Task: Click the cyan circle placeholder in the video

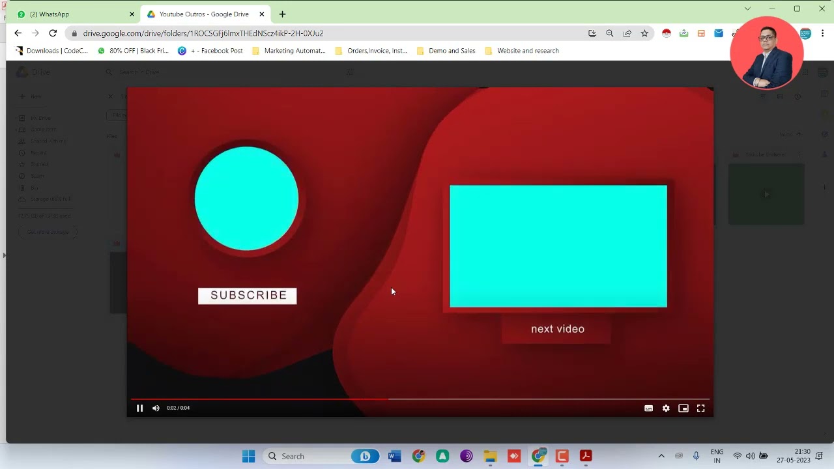Action: tap(246, 198)
